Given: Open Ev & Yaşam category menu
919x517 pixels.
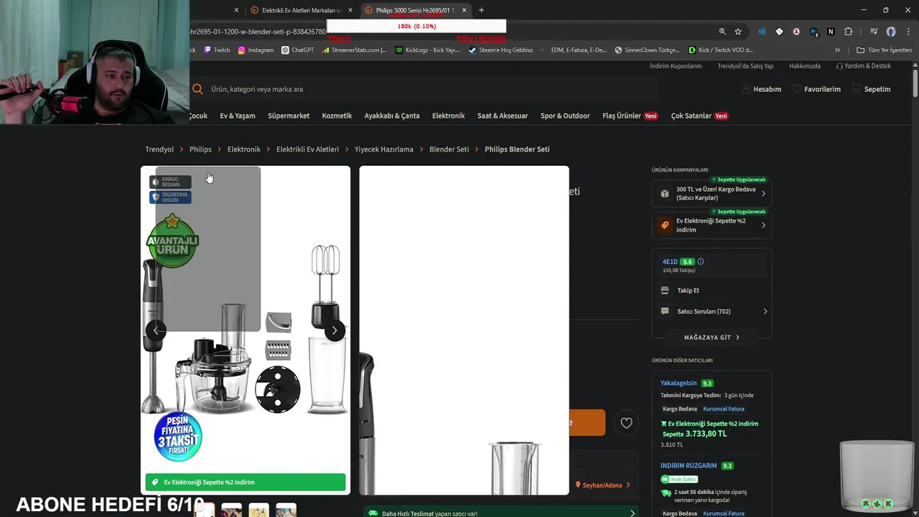Looking at the screenshot, I should 237,116.
